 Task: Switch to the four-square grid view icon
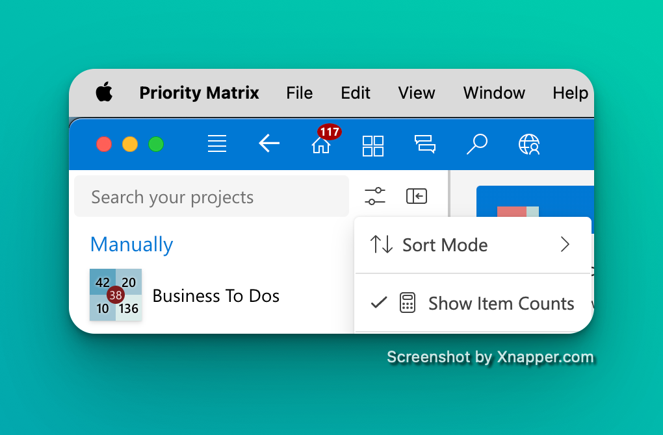pos(373,145)
